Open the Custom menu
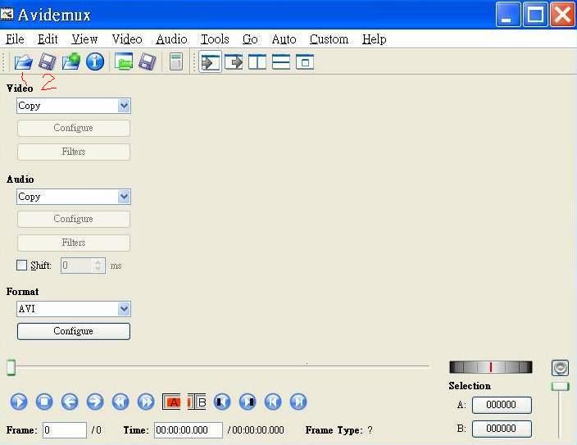 click(329, 39)
